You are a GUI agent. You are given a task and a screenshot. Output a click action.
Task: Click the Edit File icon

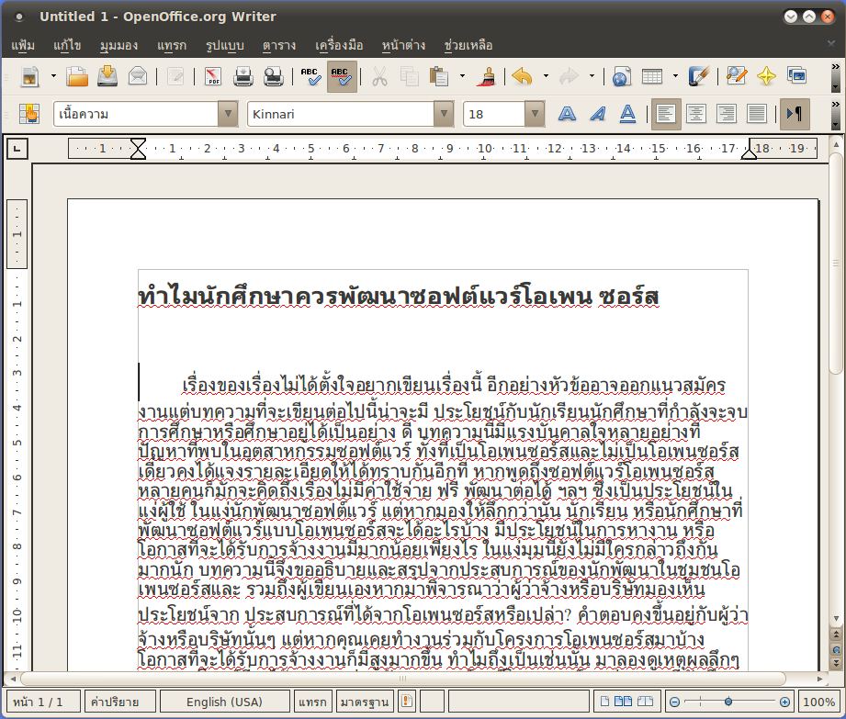click(x=175, y=76)
